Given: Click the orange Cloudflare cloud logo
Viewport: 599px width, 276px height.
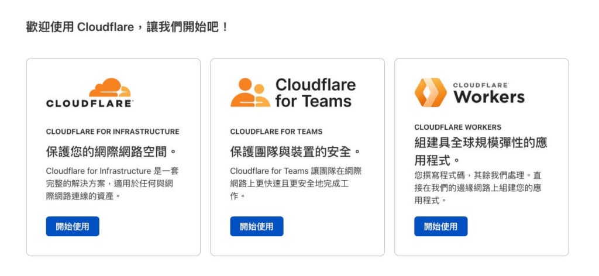Looking at the screenshot, I should (x=109, y=87).
